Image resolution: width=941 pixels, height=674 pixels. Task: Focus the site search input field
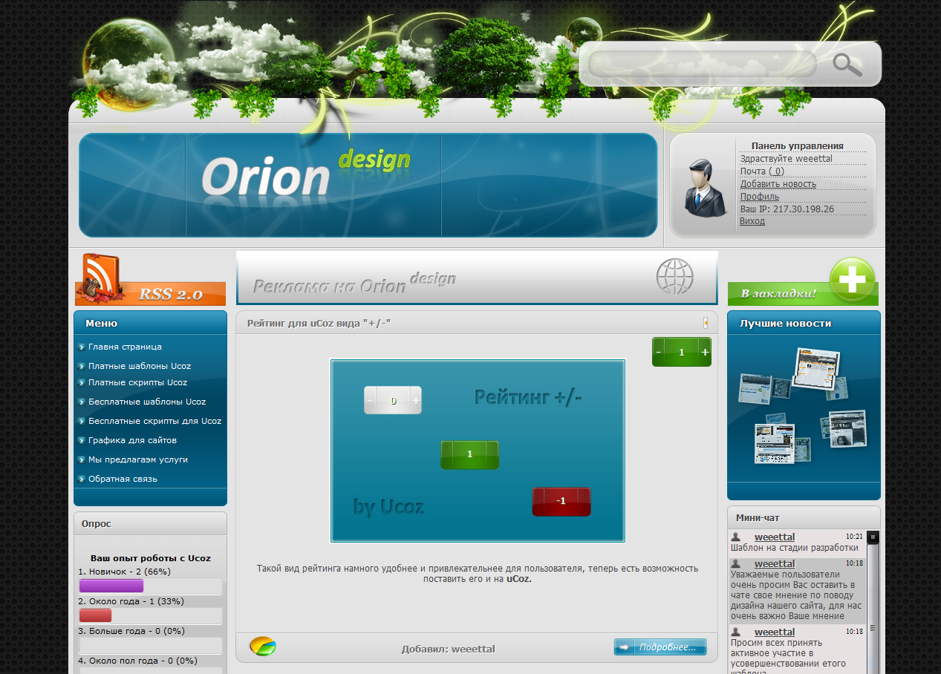click(702, 65)
